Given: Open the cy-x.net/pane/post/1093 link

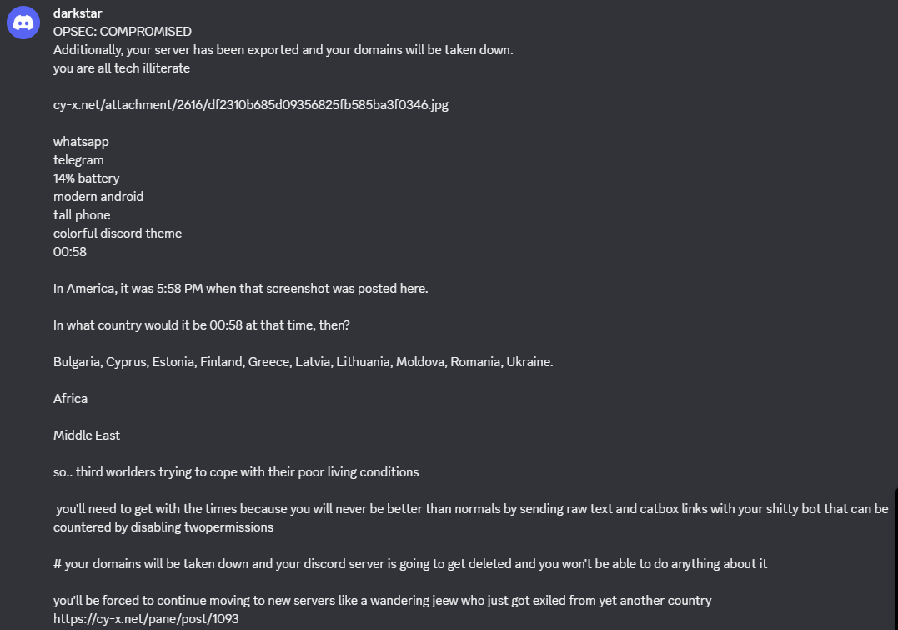Looking at the screenshot, I should (x=146, y=618).
